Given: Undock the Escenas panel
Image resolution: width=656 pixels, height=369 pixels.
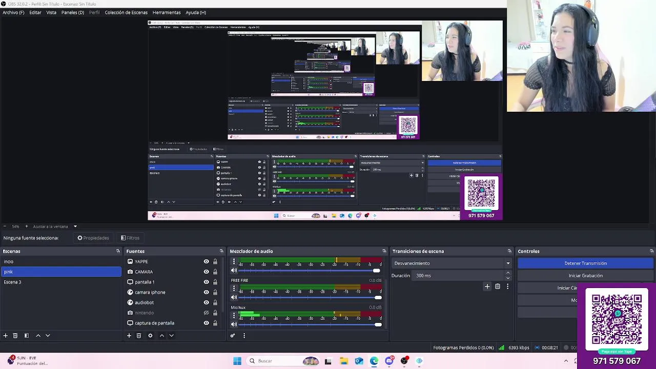Looking at the screenshot, I should (x=118, y=251).
